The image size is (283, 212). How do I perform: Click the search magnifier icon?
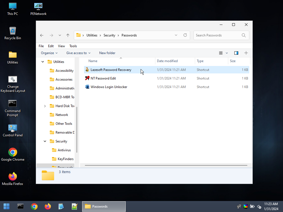tap(244, 35)
